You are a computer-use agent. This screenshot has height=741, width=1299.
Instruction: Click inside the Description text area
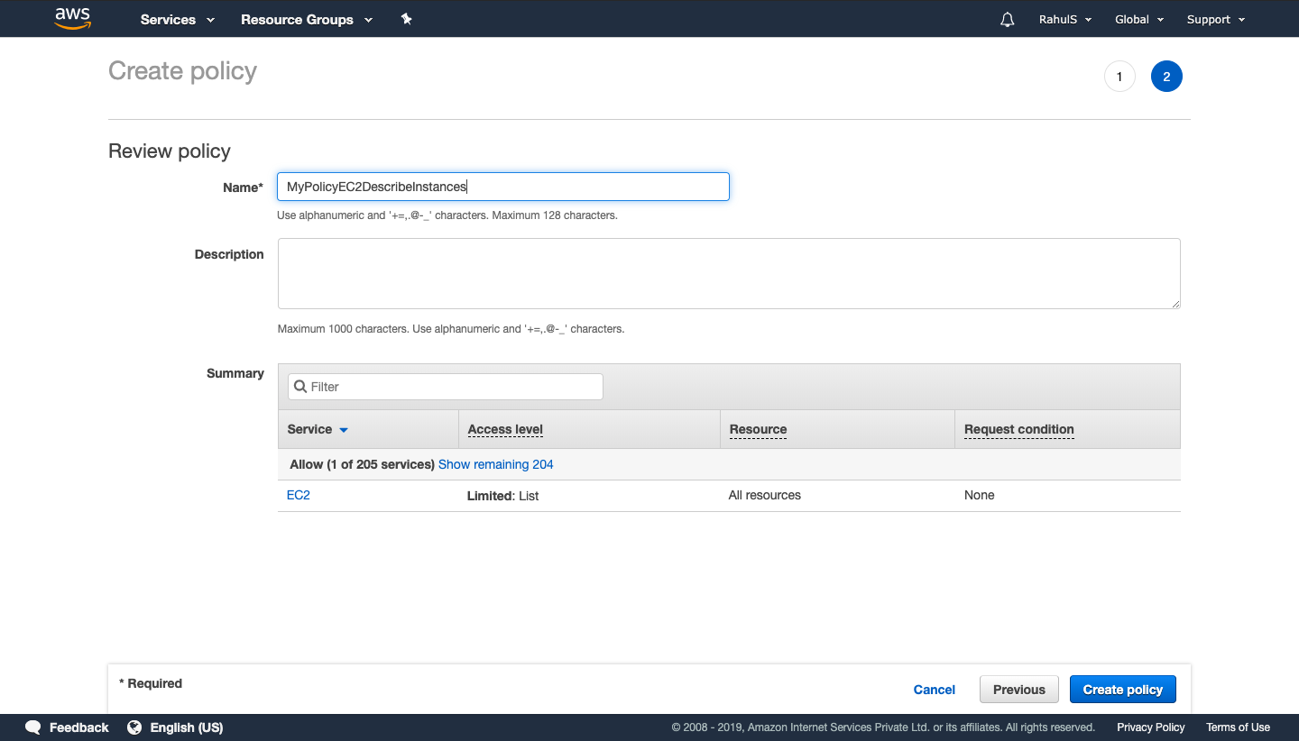pyautogui.click(x=728, y=273)
